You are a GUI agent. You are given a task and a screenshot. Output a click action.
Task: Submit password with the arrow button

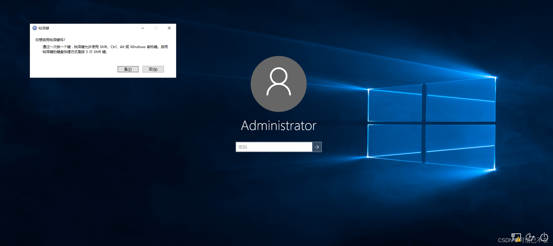(x=317, y=147)
